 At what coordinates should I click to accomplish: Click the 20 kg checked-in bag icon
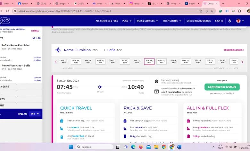[x=125, y=136]
